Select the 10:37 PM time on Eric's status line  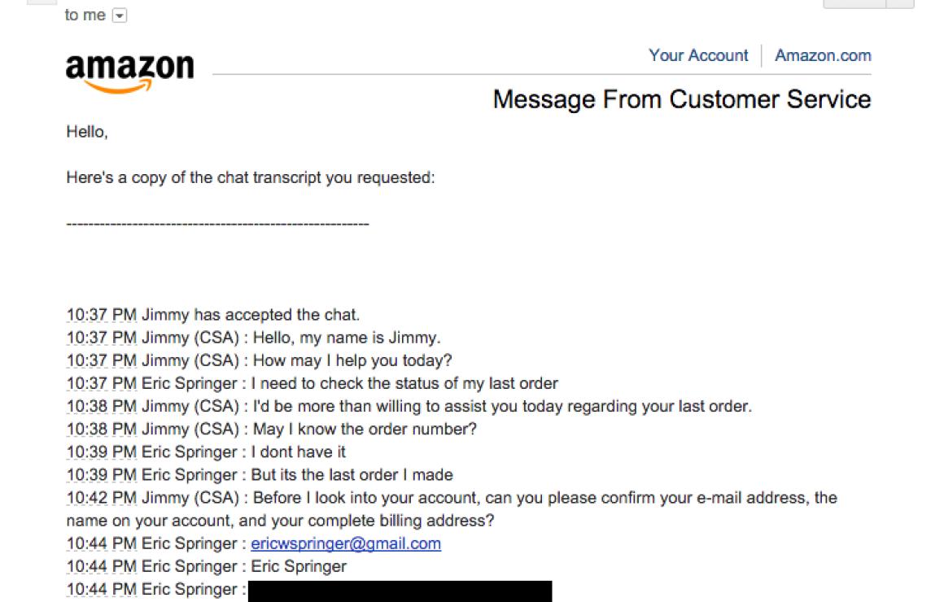point(102,383)
